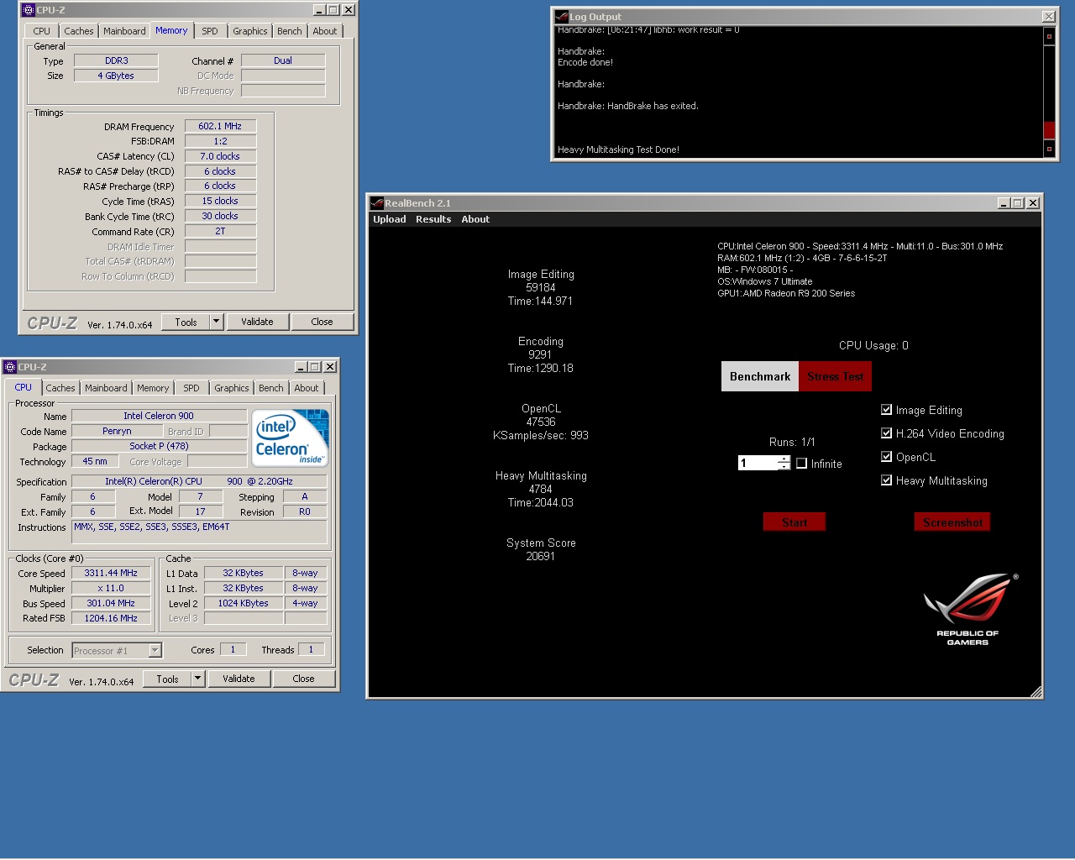Open Memory tab in lower CPU-Z window
Image resolution: width=1075 pixels, height=860 pixels.
[x=153, y=388]
